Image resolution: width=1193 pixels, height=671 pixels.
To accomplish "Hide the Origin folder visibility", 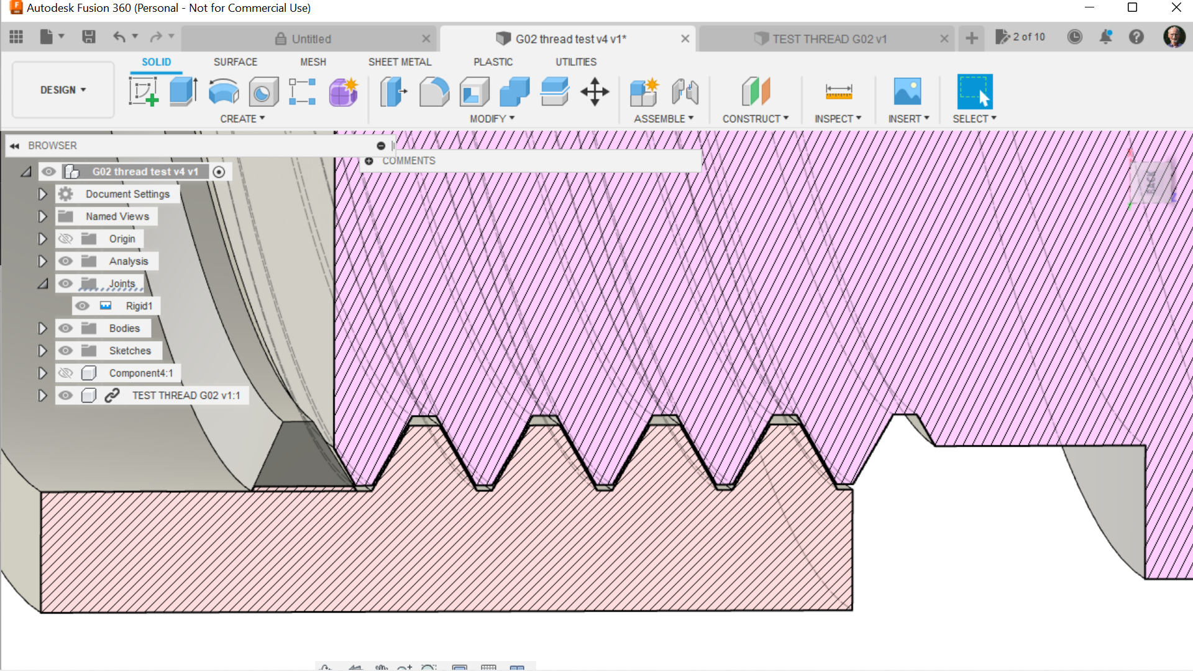I will (65, 239).
